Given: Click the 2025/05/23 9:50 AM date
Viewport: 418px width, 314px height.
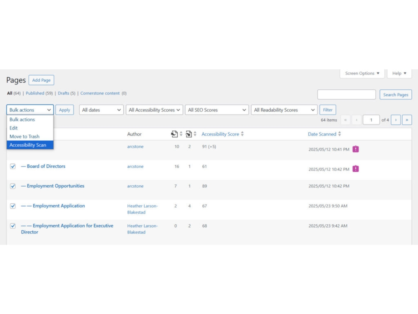Looking at the screenshot, I should 328,206.
